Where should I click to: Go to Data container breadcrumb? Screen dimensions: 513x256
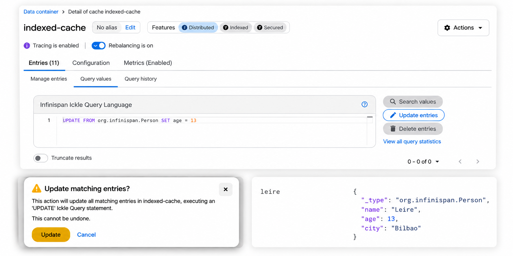pyautogui.click(x=41, y=12)
